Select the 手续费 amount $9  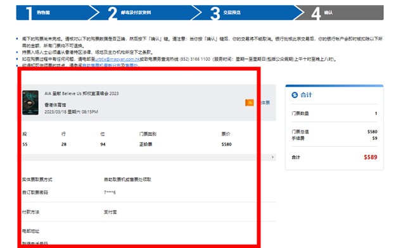(x=374, y=139)
